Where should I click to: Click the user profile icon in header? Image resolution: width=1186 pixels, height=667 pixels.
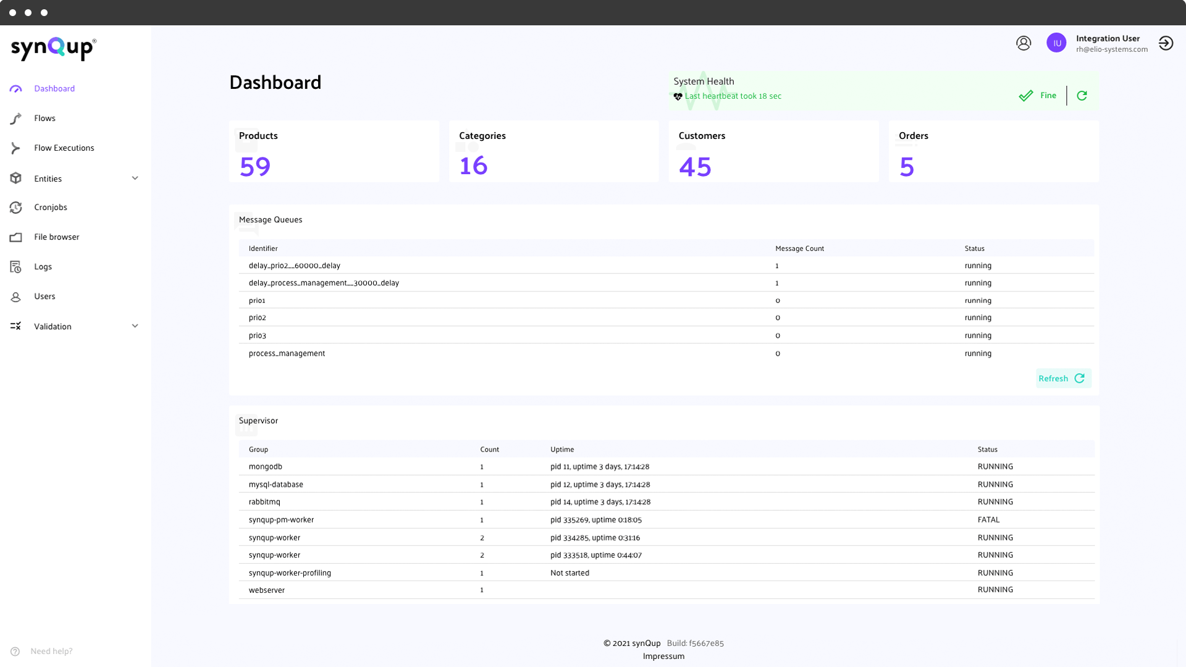click(x=1024, y=43)
